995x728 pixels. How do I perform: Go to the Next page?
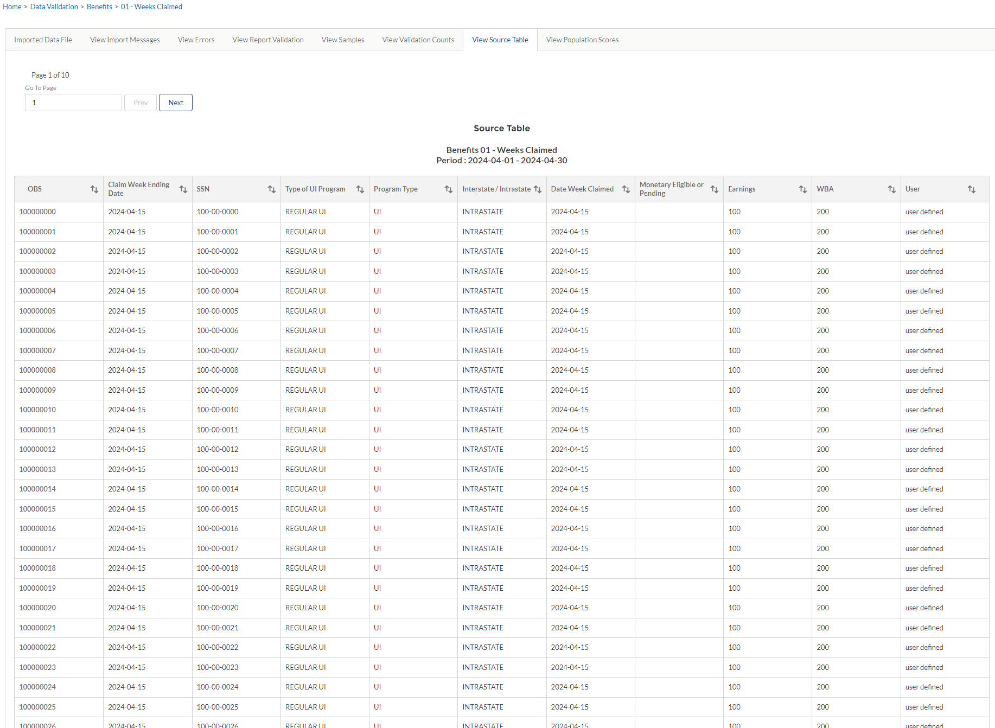click(x=176, y=103)
